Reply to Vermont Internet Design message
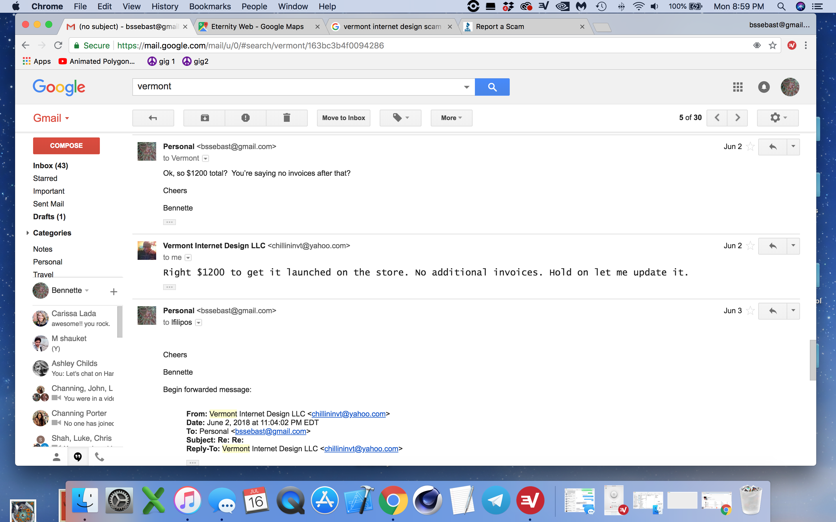 tap(772, 246)
